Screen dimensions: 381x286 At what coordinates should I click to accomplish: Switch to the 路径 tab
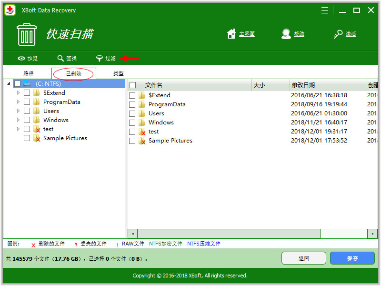pos(29,73)
